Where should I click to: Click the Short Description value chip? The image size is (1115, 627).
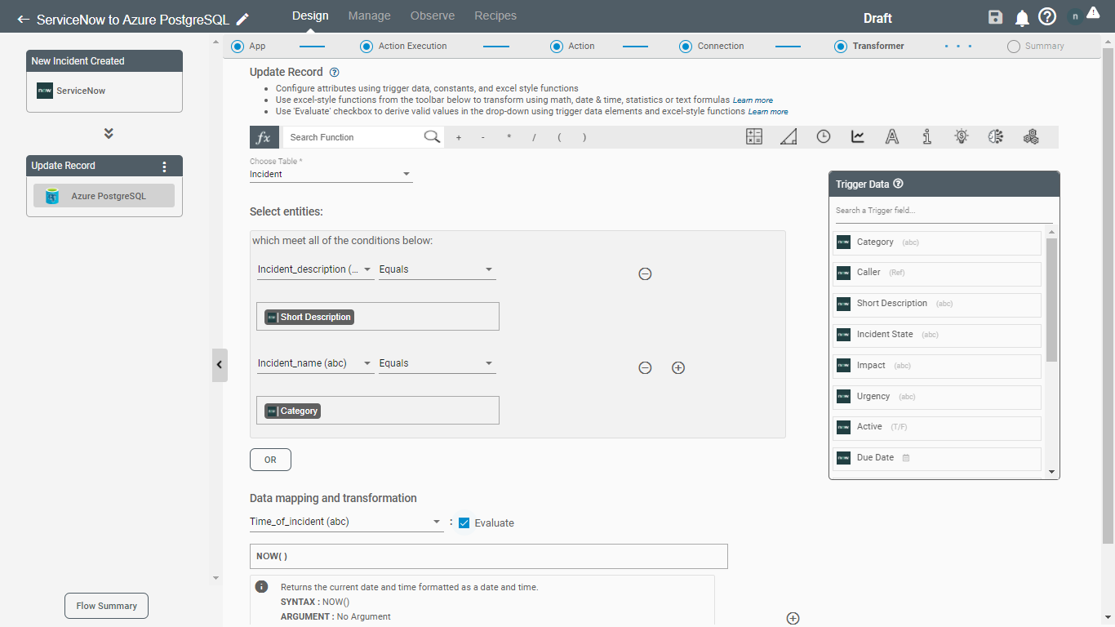[x=309, y=317]
